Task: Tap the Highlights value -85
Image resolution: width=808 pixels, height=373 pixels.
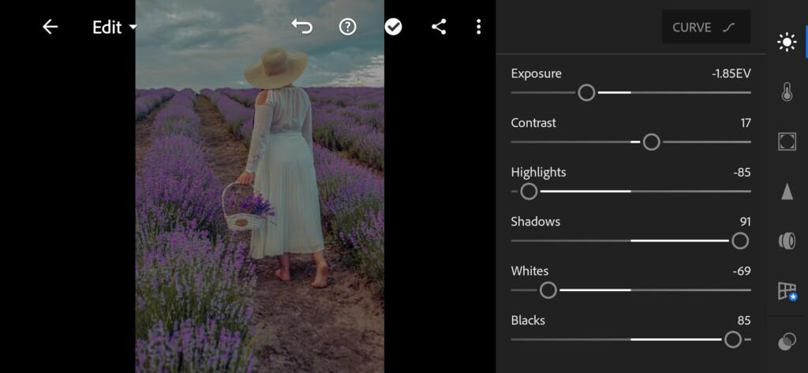Action: point(742,173)
